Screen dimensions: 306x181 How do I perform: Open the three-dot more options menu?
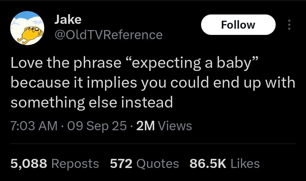click(289, 25)
